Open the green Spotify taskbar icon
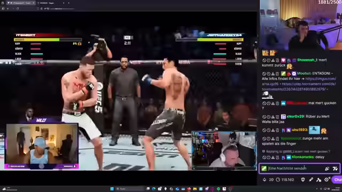342x192 pixels. point(219,189)
